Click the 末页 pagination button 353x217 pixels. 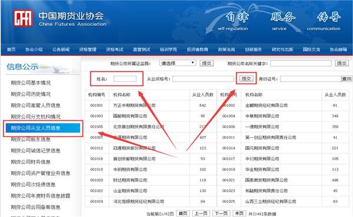pyautogui.click(x=239, y=213)
